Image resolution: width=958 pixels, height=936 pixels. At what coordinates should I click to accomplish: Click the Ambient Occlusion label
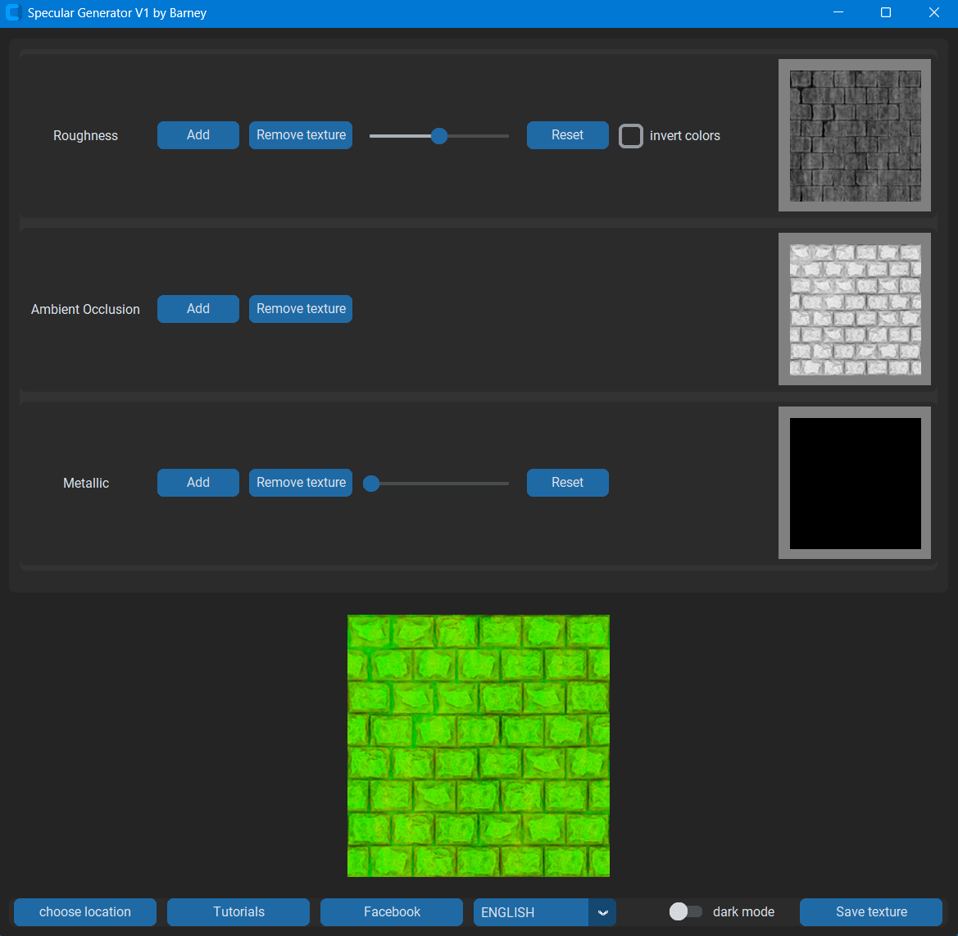point(85,309)
